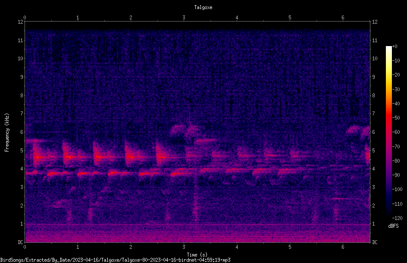Click the dBFS color scale bar
The height and width of the screenshot is (263, 407).
(x=388, y=132)
